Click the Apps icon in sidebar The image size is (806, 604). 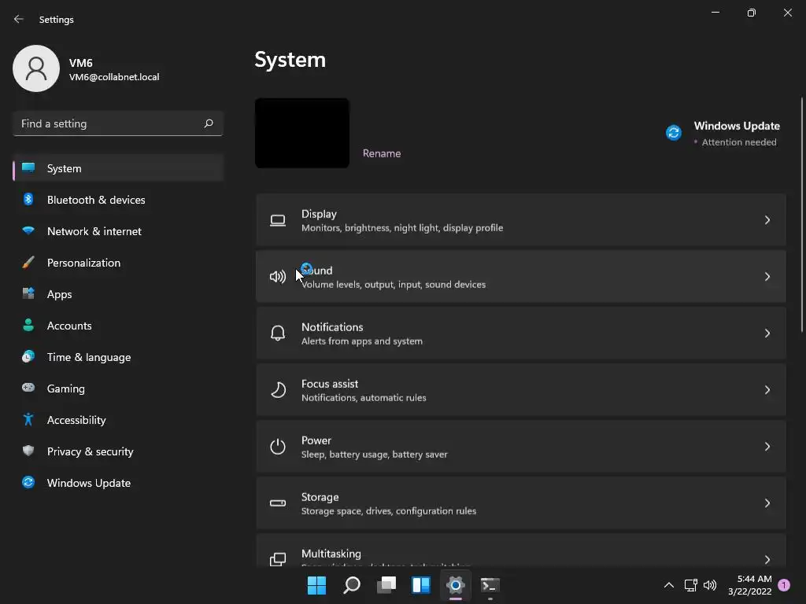pyautogui.click(x=28, y=294)
